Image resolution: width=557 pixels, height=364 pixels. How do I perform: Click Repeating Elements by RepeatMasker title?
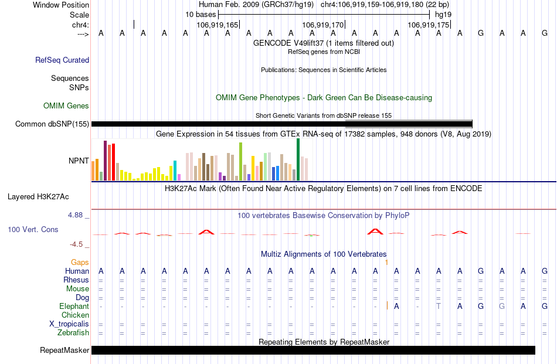click(324, 342)
